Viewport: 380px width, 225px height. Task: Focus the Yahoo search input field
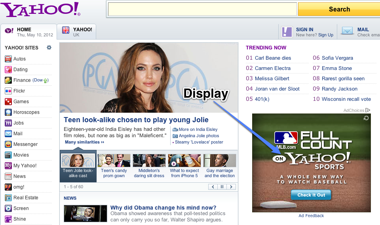tap(202, 9)
